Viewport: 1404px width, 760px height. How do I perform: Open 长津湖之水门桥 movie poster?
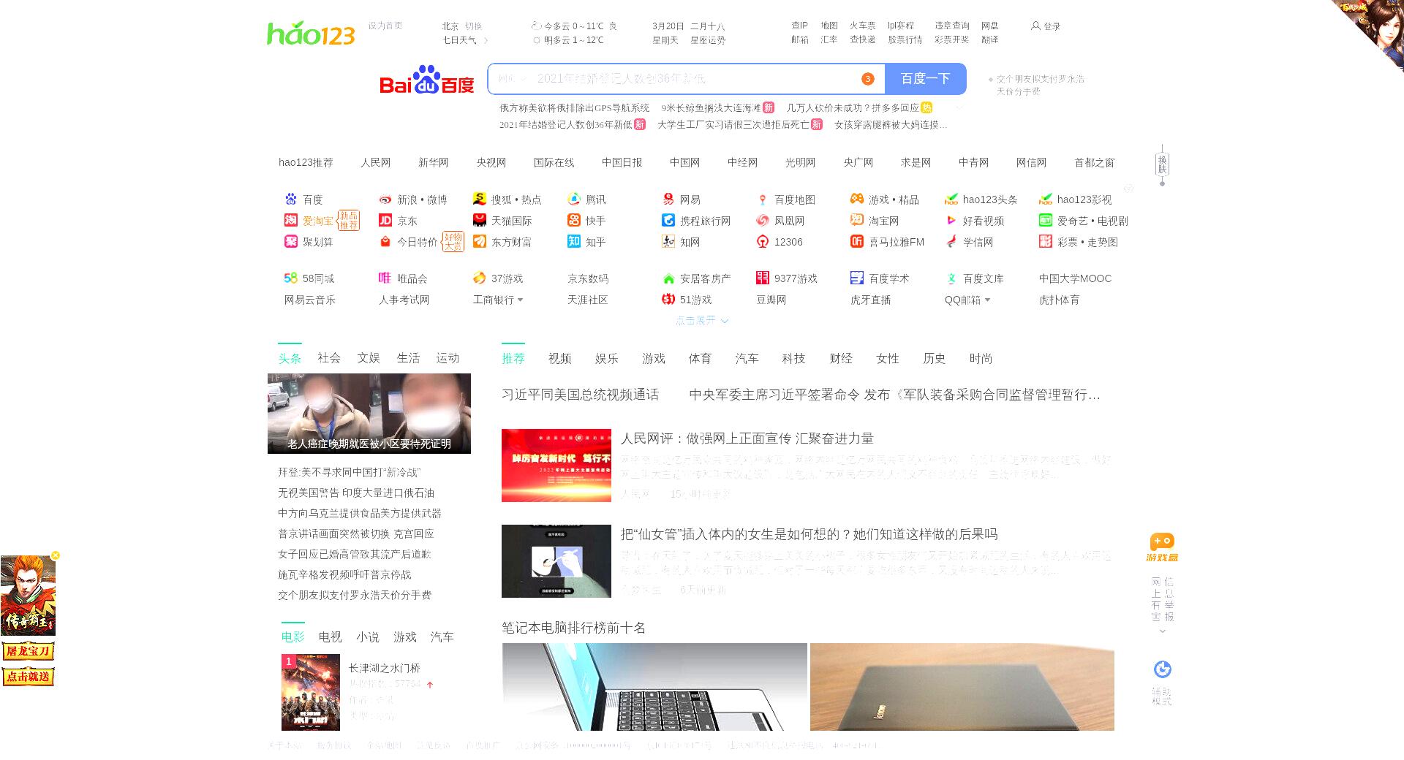click(311, 692)
